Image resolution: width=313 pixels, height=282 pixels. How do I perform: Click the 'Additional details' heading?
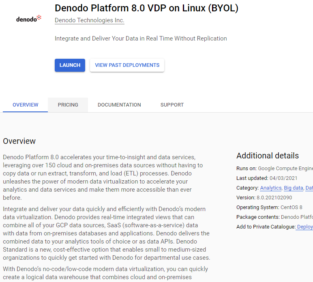268,156
